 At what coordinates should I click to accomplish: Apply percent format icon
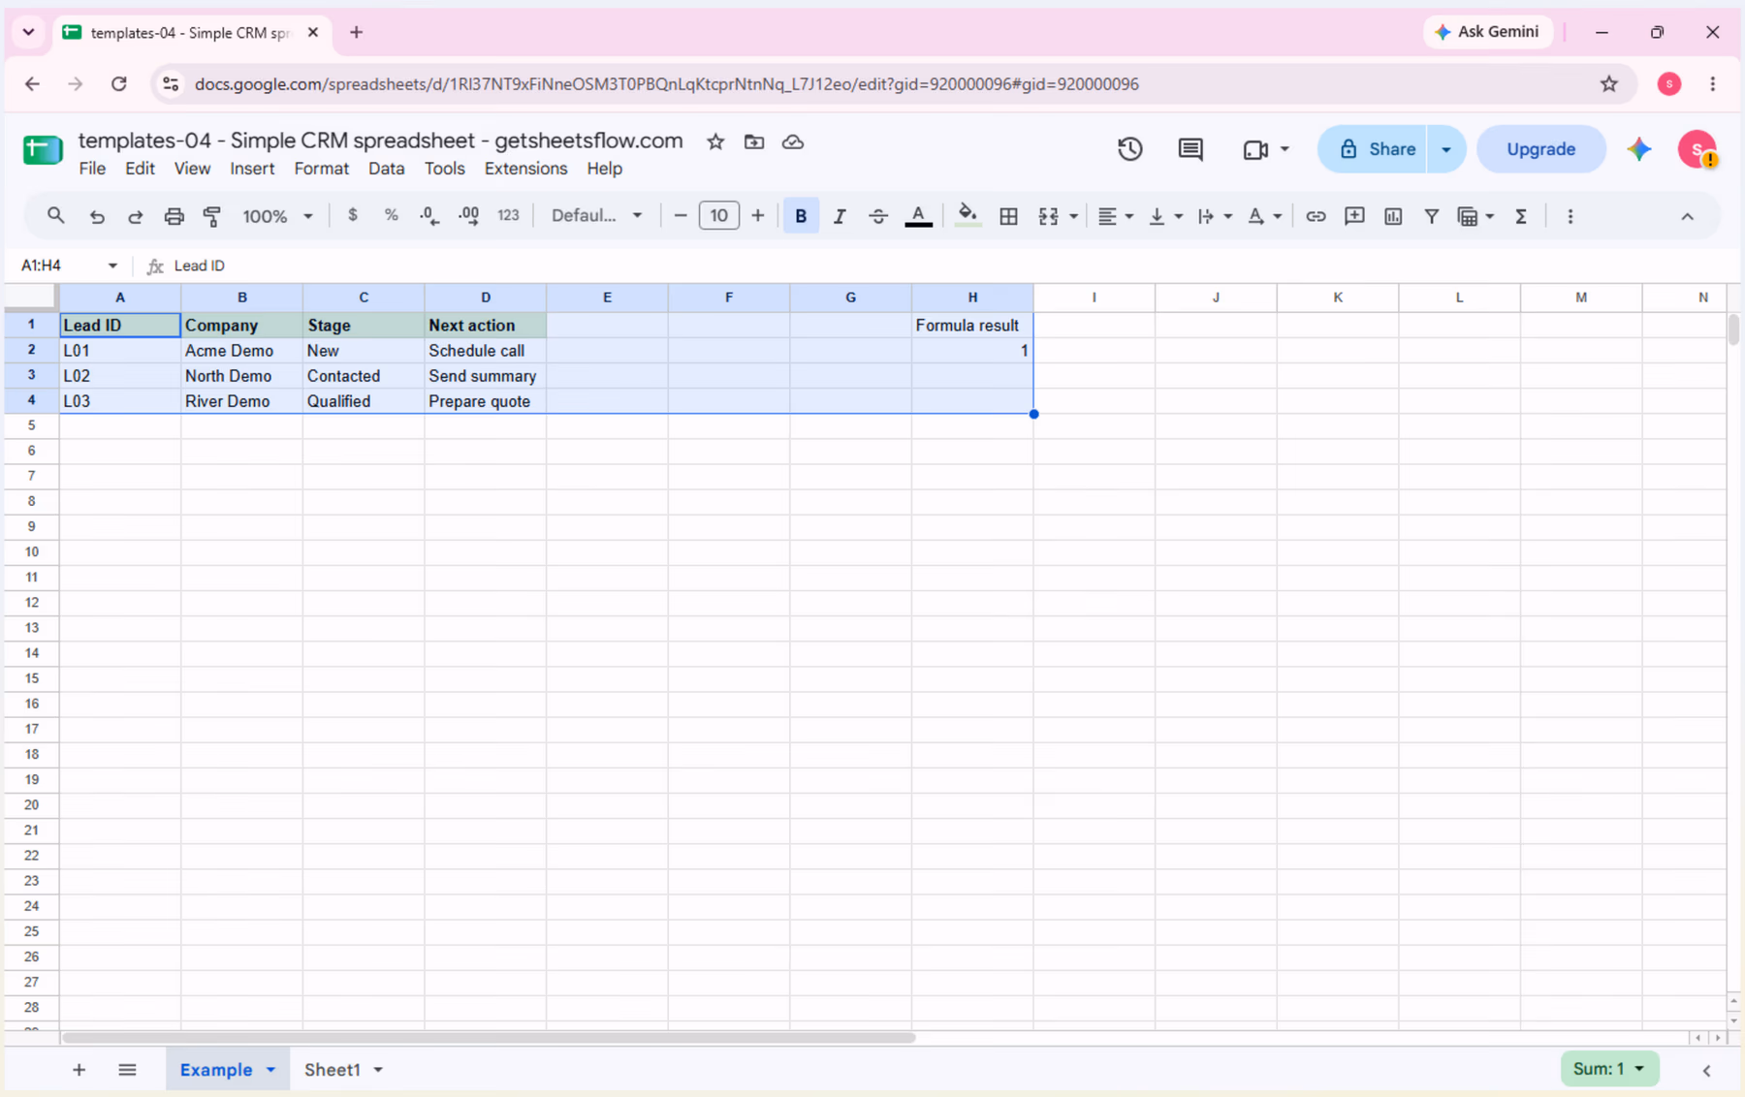(x=391, y=215)
